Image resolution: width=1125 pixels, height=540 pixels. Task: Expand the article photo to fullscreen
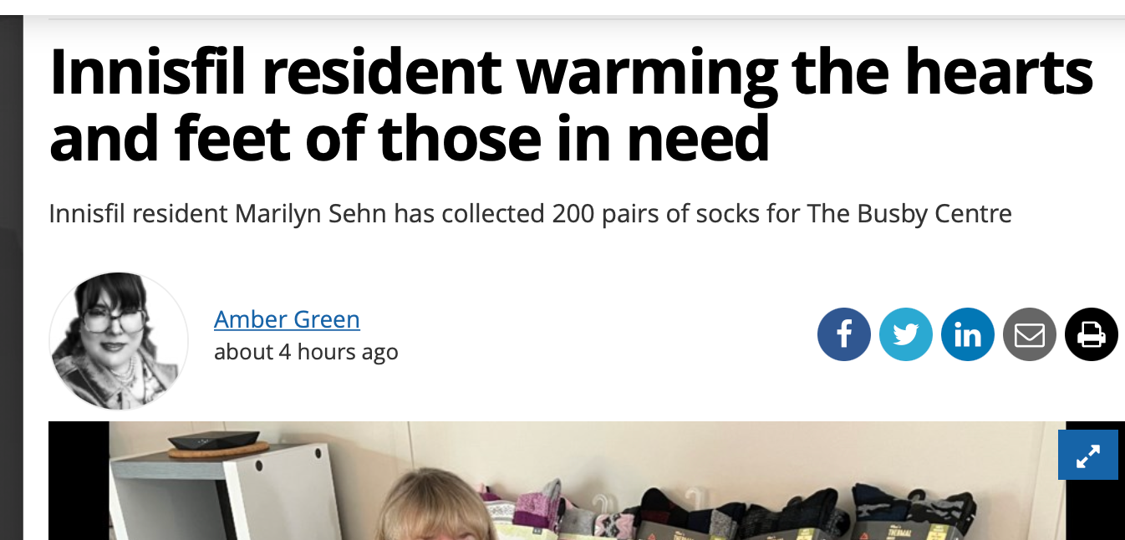point(1087,455)
